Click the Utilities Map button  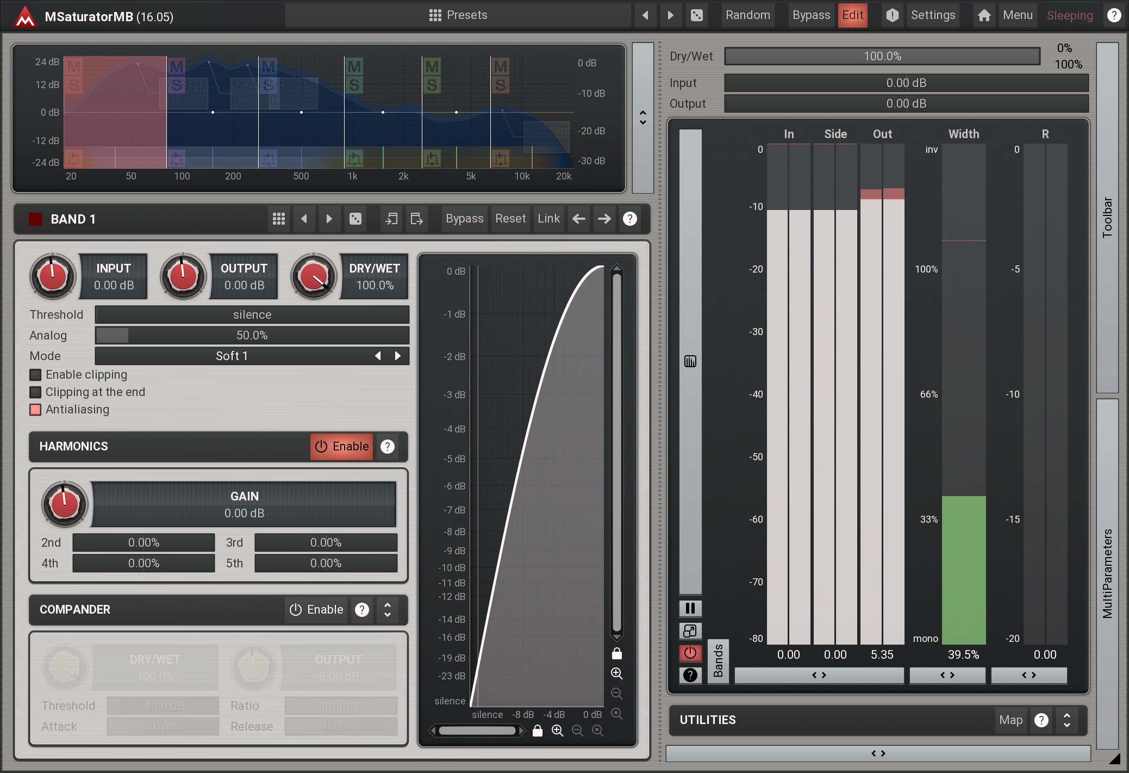(x=1011, y=720)
